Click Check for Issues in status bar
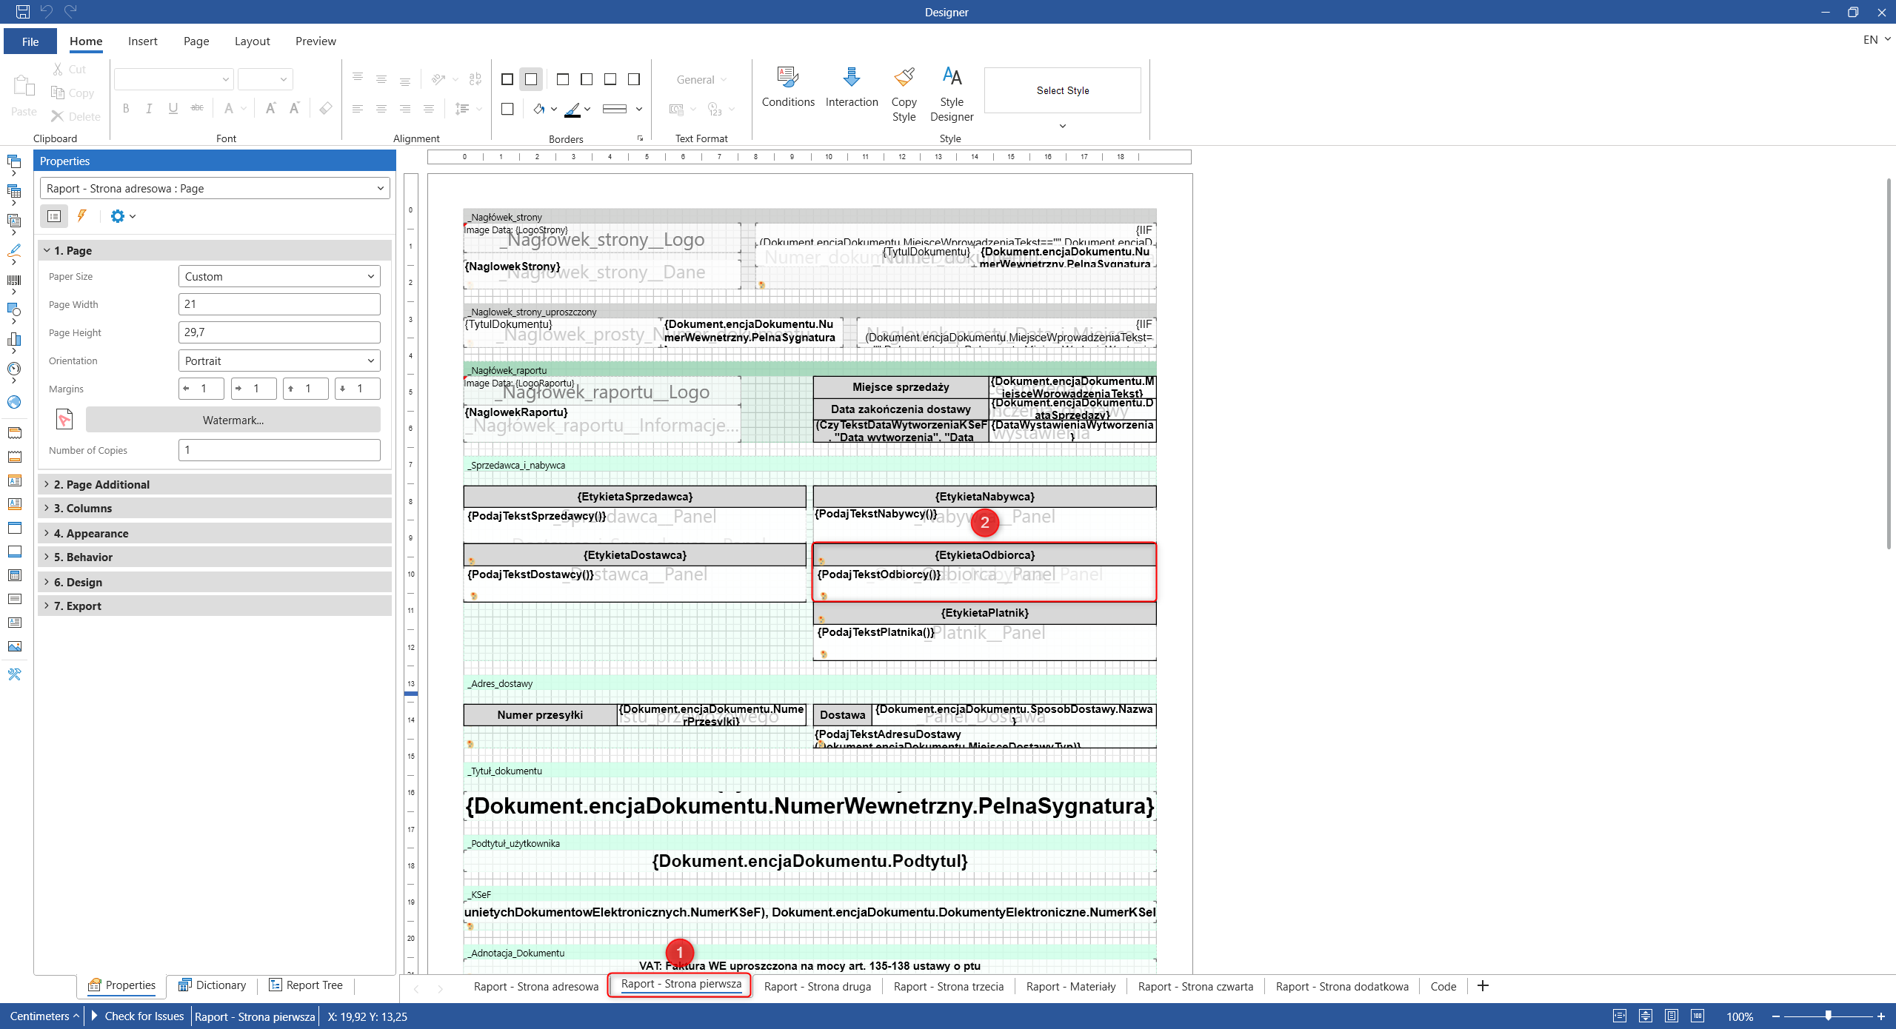The image size is (1896, 1029). coord(144,1016)
